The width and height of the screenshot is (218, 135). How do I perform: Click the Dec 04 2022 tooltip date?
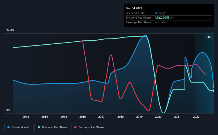[134, 8]
